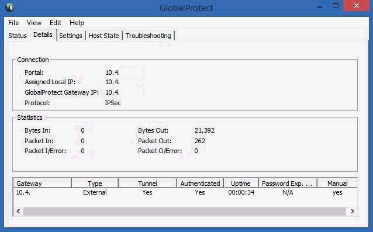Open the Edit menu
The height and width of the screenshot is (232, 373).
[x=56, y=23]
